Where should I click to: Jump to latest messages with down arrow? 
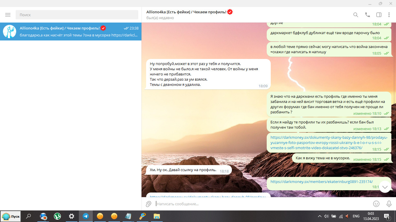385,187
